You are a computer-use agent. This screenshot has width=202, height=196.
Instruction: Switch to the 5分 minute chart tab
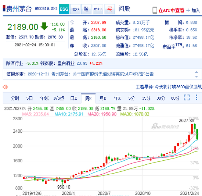131,98
